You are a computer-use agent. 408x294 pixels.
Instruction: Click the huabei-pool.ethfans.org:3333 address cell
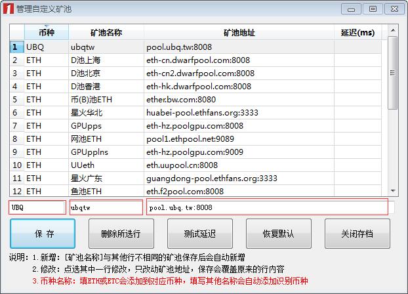coord(239,112)
